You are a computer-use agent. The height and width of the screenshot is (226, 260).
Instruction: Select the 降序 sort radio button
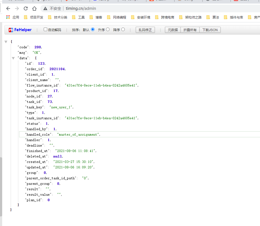[x=123, y=29]
